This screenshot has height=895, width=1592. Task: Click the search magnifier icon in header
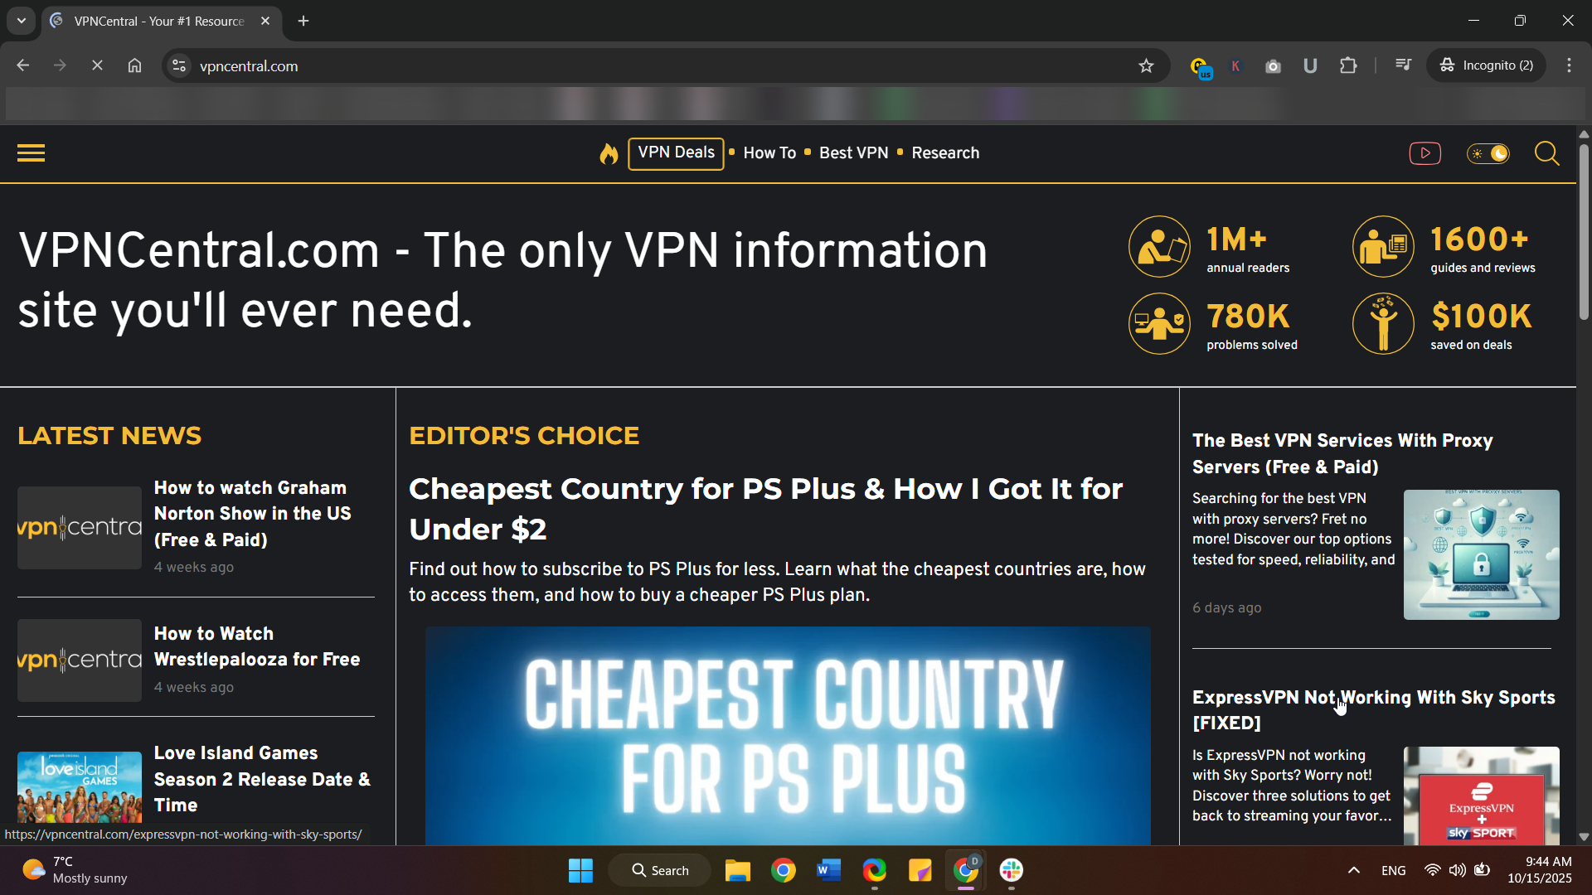[x=1546, y=153]
